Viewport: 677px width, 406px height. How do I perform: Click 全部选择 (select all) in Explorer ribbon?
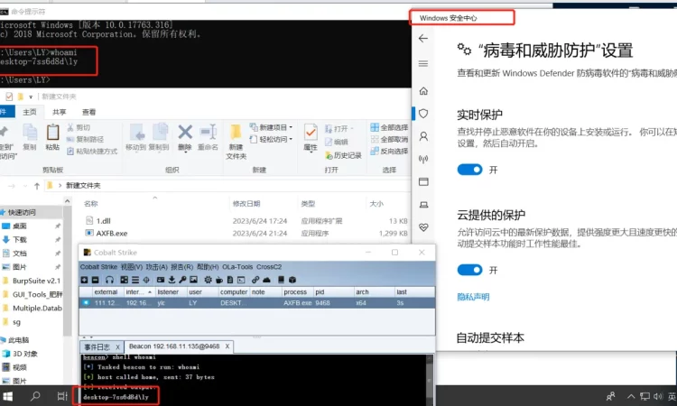[x=389, y=127]
